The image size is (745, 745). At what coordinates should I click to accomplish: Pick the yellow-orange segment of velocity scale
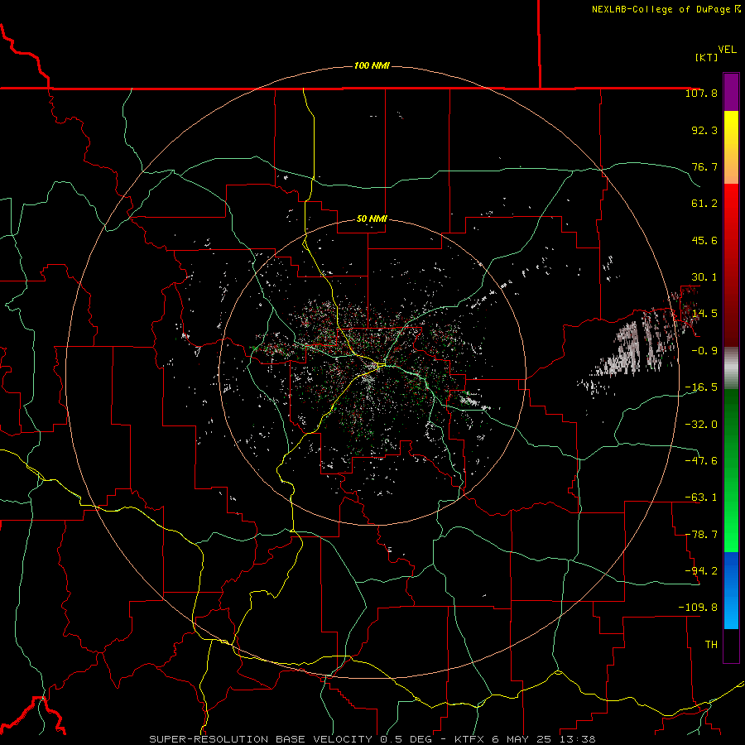731,147
